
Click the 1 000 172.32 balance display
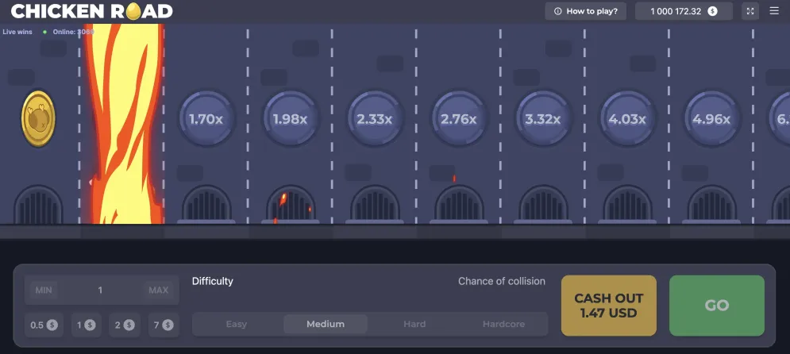pyautogui.click(x=684, y=11)
